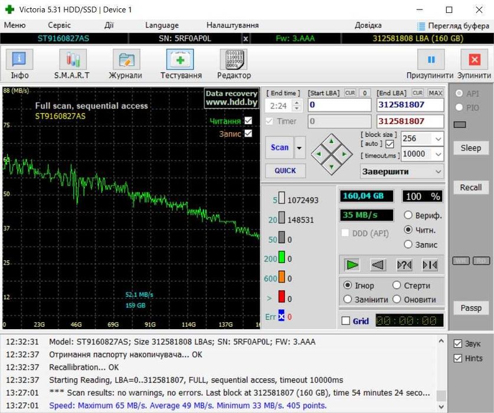Open the Сервіс menu
Viewport: 494px width, 413px height.
[x=59, y=25]
